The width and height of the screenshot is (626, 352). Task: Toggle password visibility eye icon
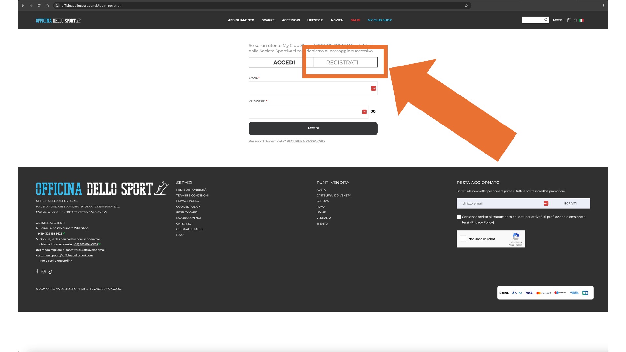pyautogui.click(x=372, y=112)
